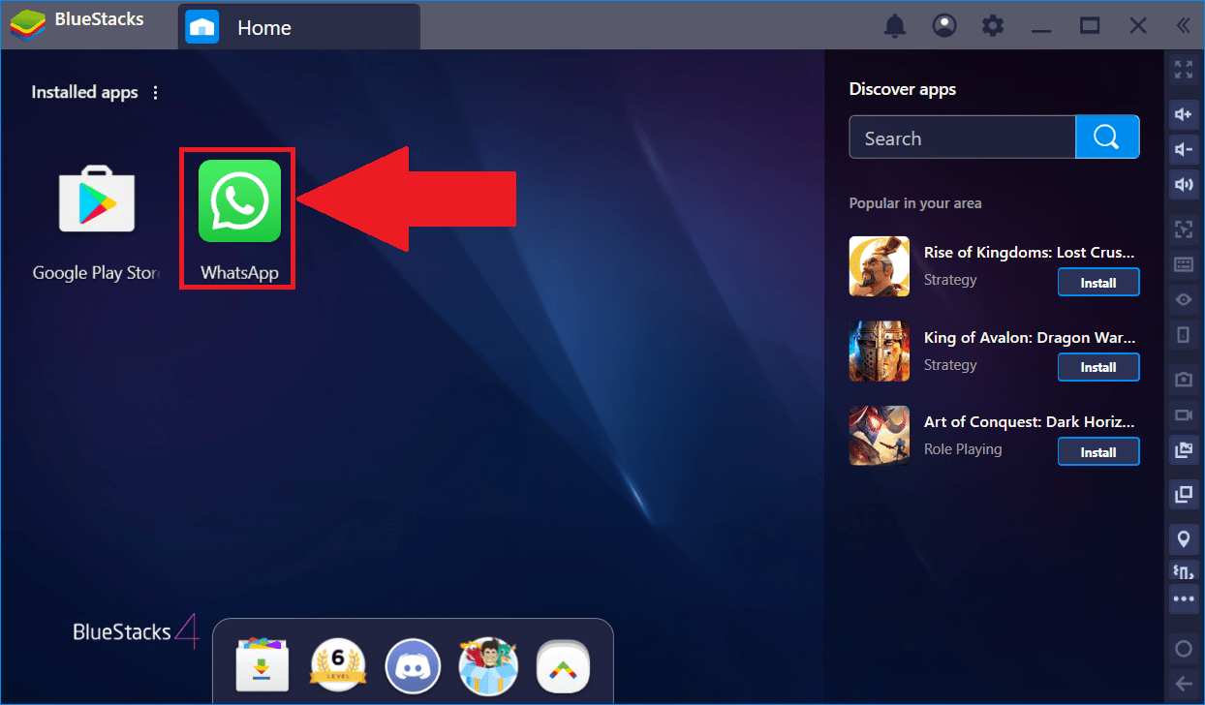Install Rise of Kingdoms
The height and width of the screenshot is (705, 1205).
[1098, 283]
